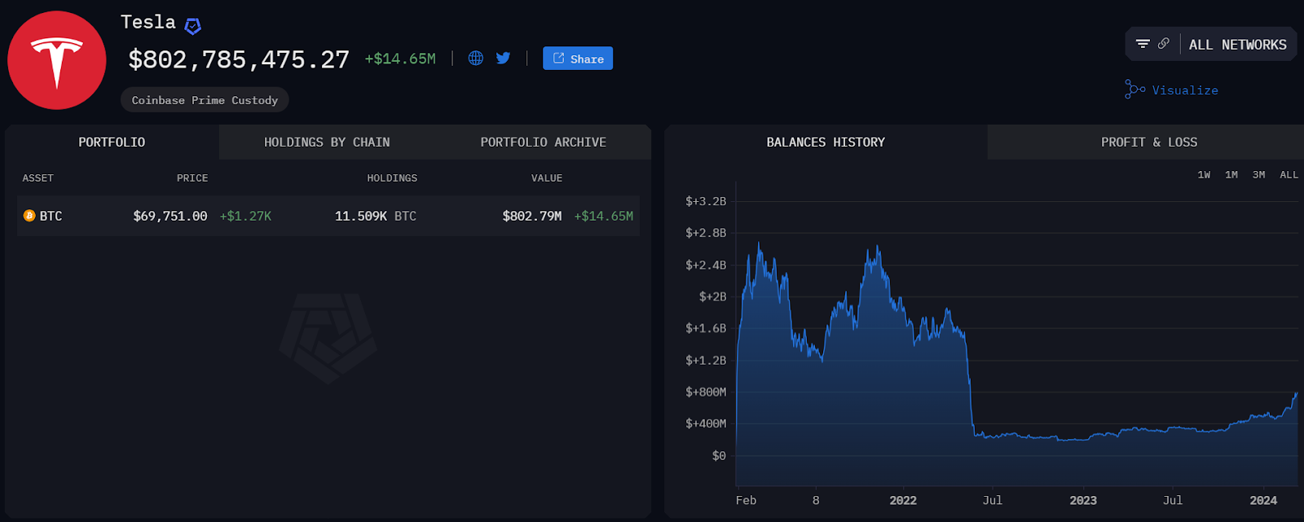Click the Tesla logo avatar
Image resolution: width=1304 pixels, height=522 pixels.
pos(57,60)
